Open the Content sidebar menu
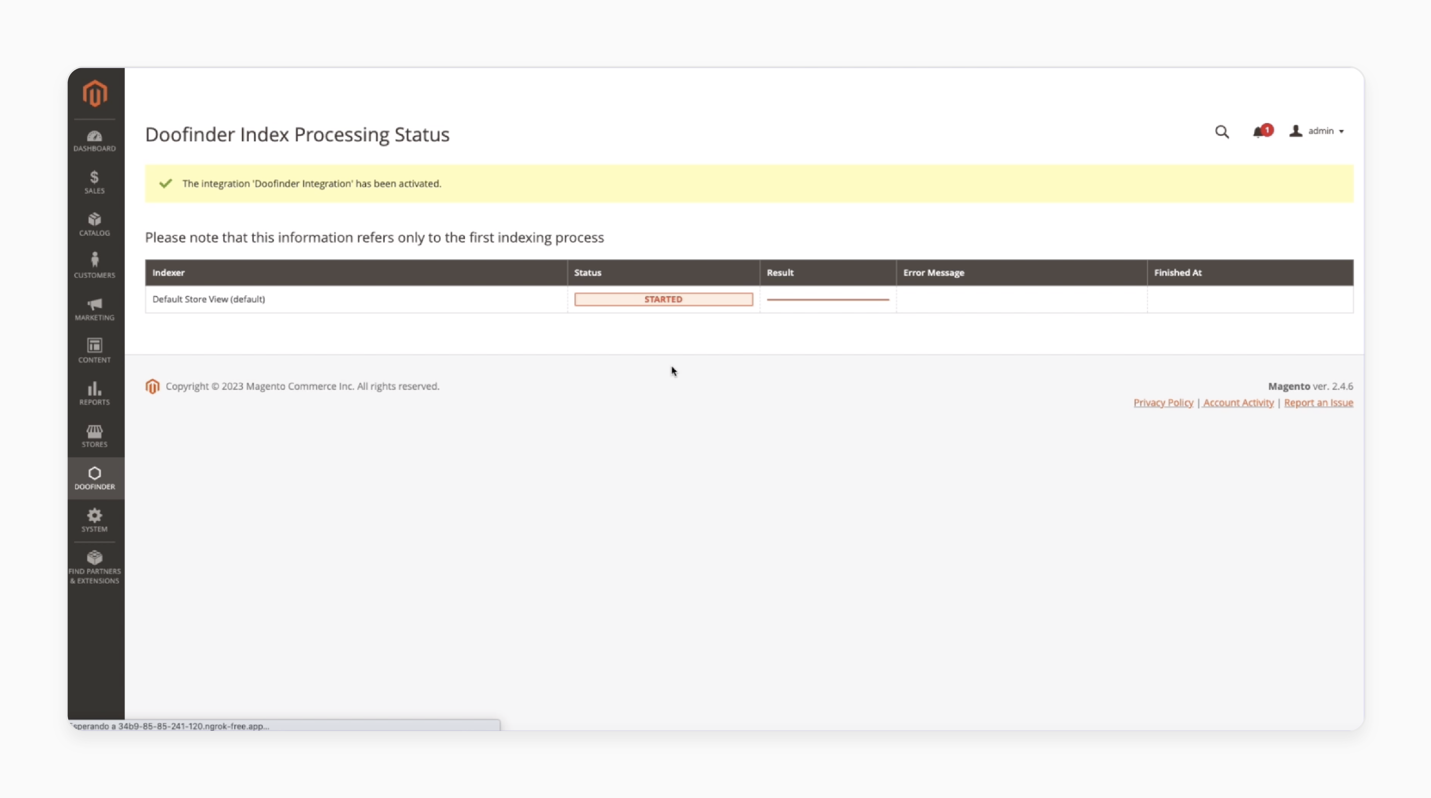Screen dimensions: 1431x798 pos(95,352)
